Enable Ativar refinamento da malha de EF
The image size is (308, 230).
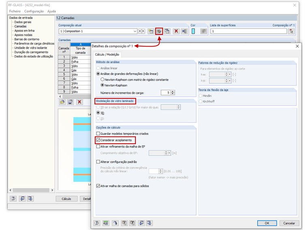point(98,147)
